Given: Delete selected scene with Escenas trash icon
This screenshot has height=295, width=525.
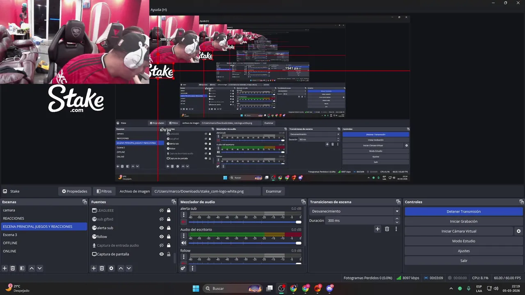Looking at the screenshot, I should click(x=13, y=268).
